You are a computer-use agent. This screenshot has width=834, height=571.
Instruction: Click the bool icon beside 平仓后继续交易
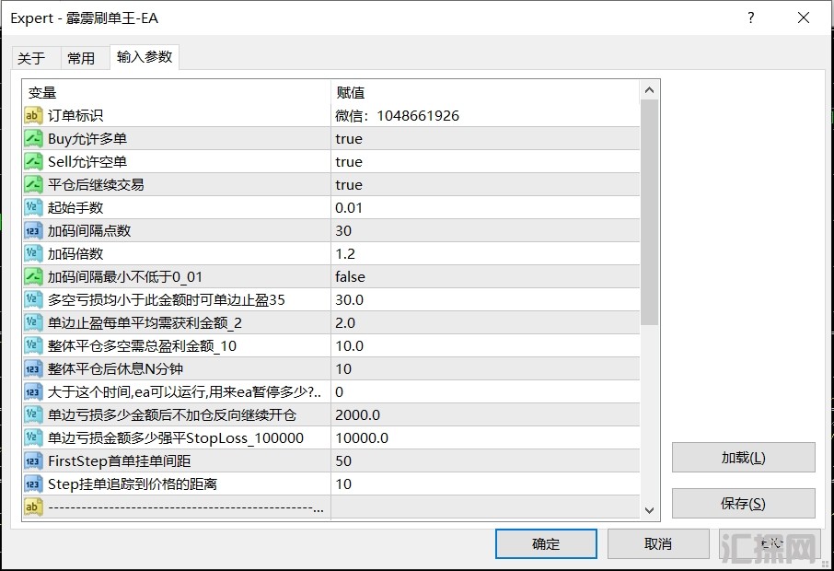[x=32, y=185]
